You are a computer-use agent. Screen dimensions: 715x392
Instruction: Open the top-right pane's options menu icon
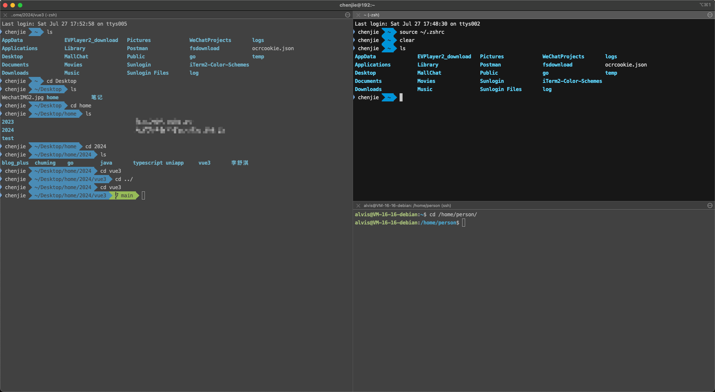point(710,15)
